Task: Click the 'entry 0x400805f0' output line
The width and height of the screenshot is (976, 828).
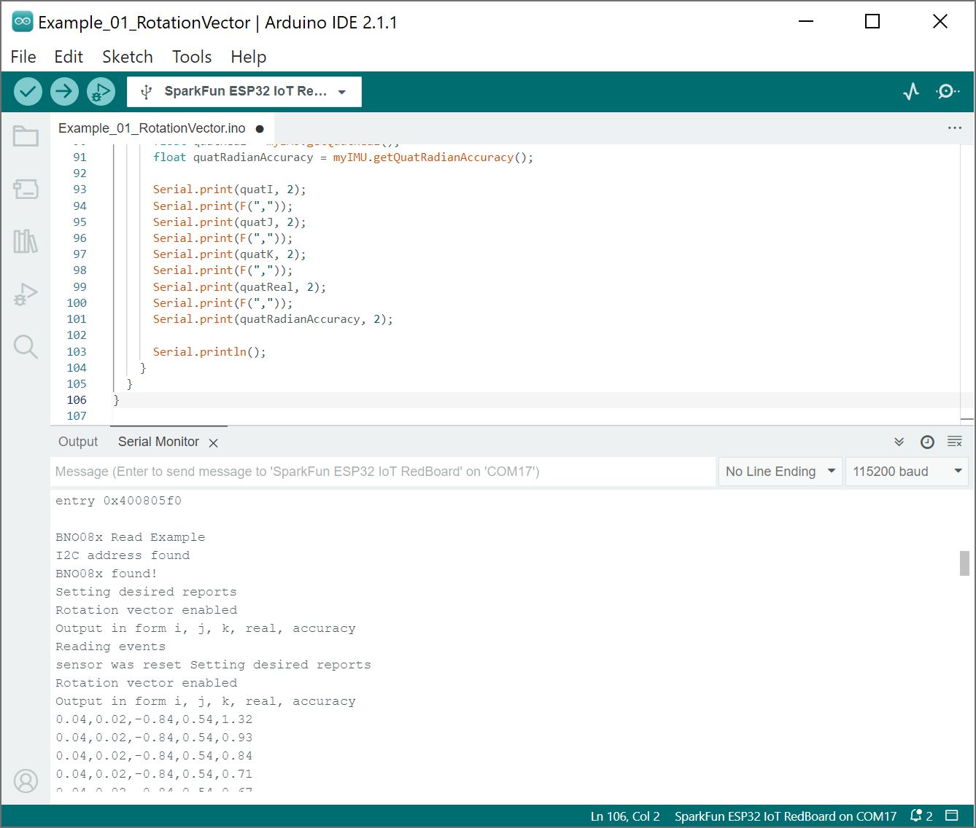Action: (118, 501)
